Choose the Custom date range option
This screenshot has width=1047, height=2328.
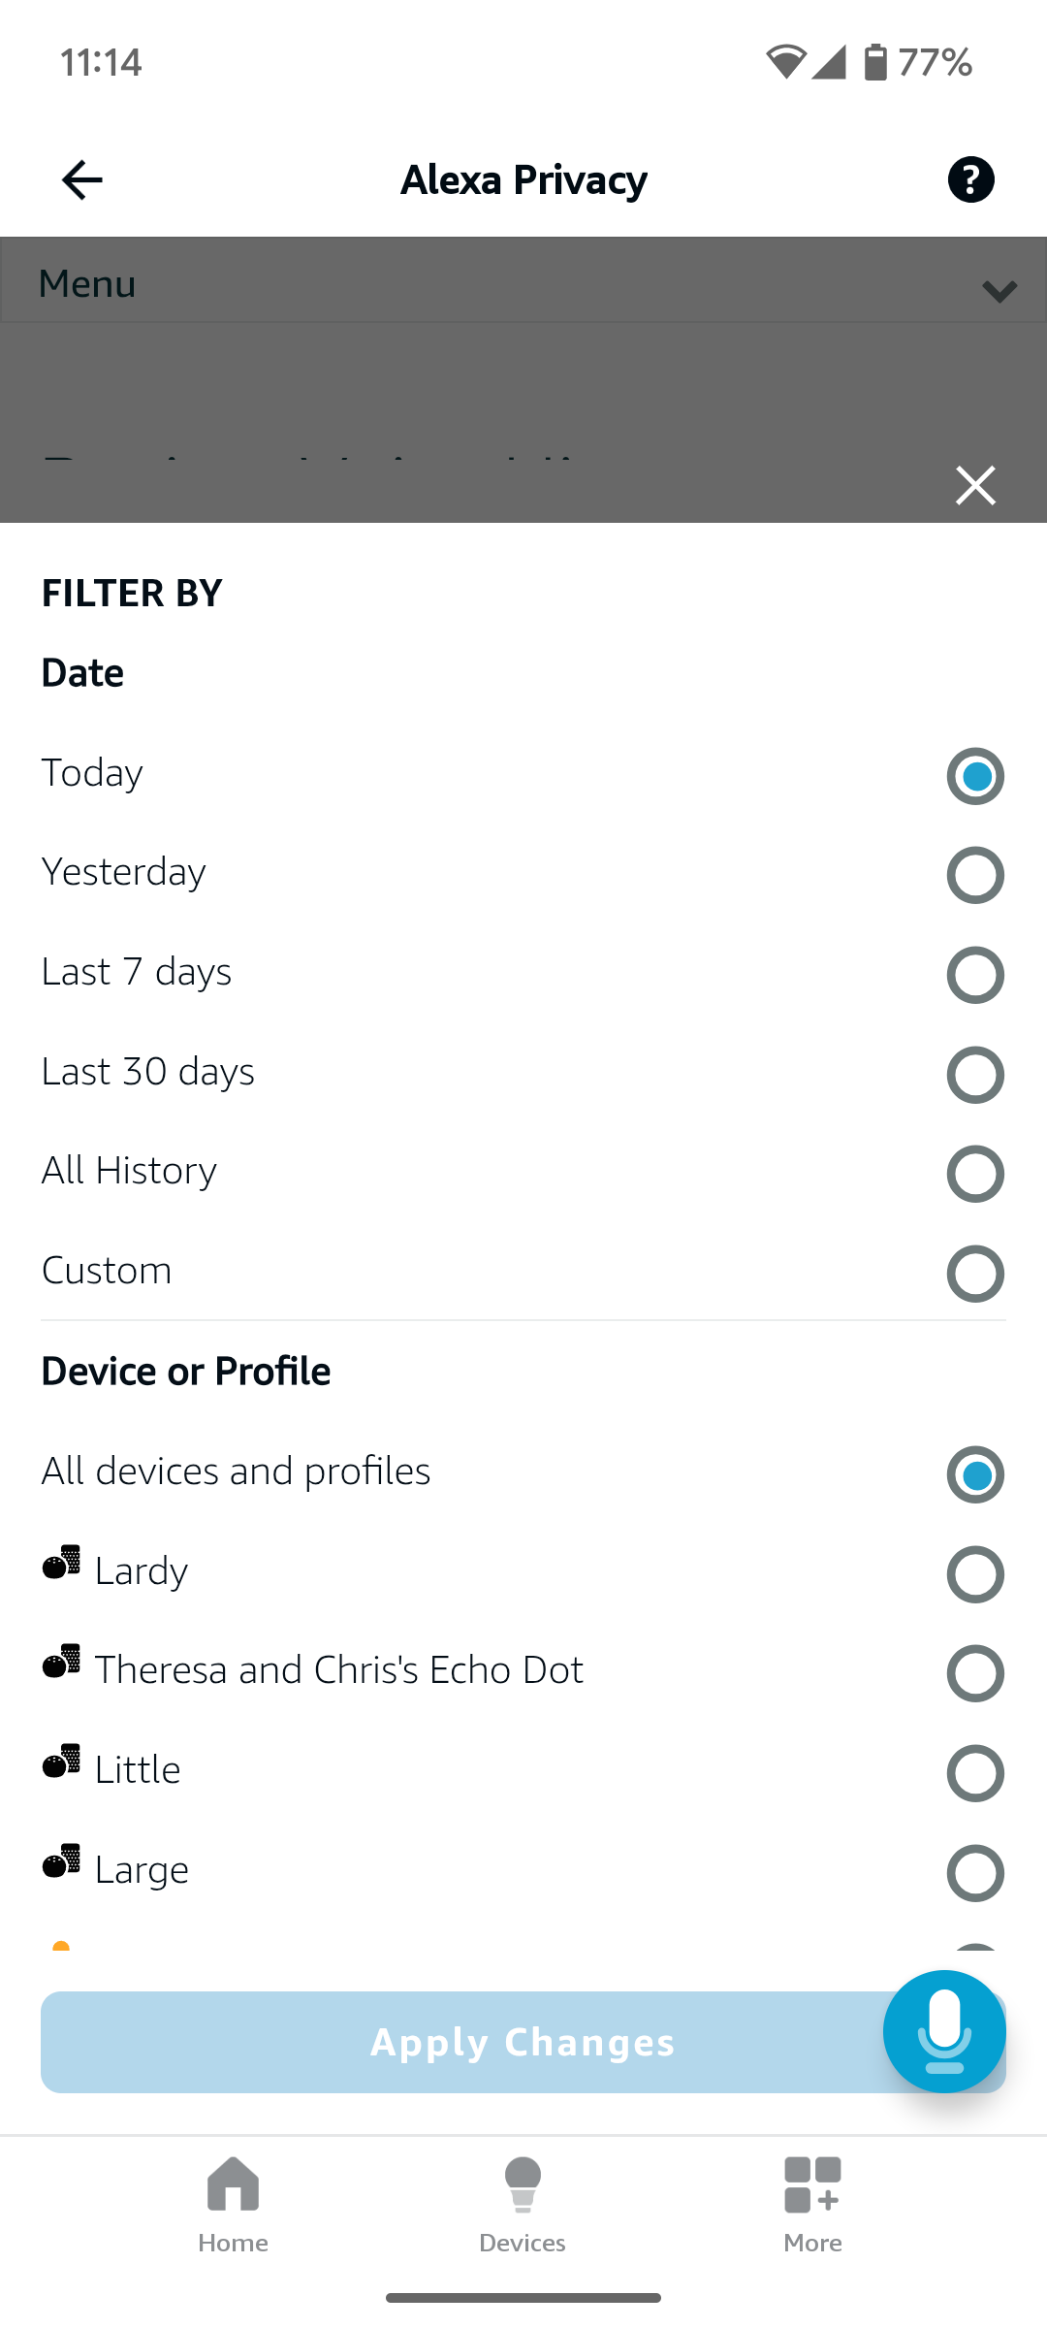tap(975, 1274)
